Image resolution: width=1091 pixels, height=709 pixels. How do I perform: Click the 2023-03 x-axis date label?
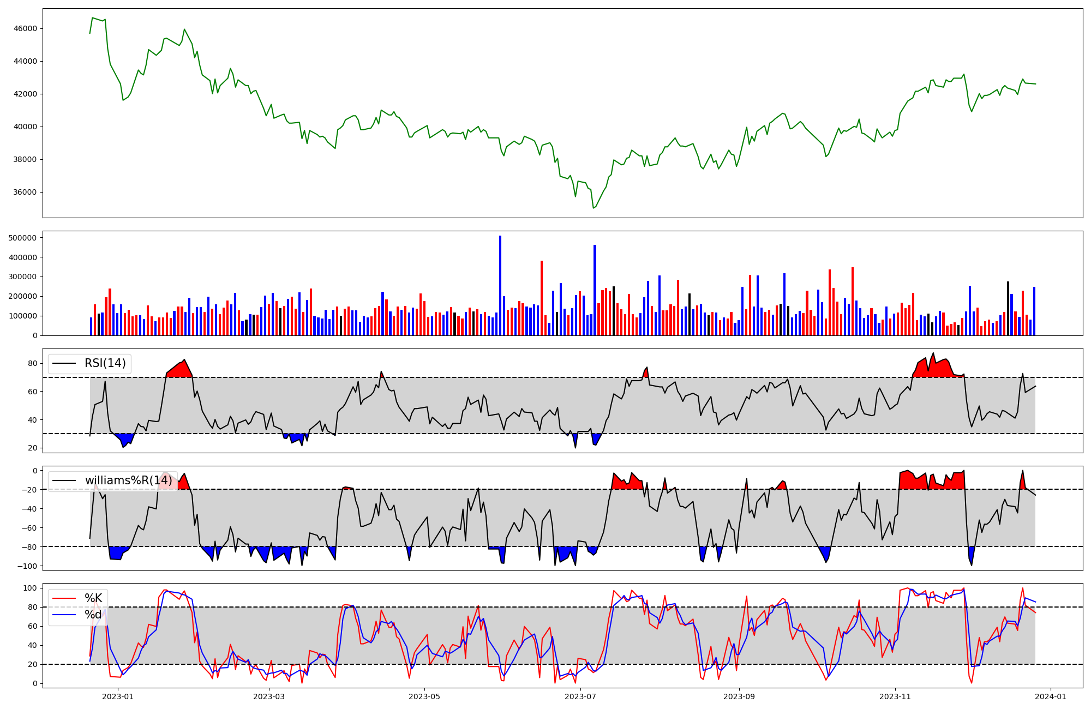pyautogui.click(x=269, y=696)
